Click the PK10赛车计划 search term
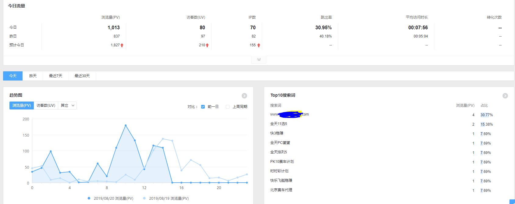The image size is (515, 204). [x=282, y=162]
